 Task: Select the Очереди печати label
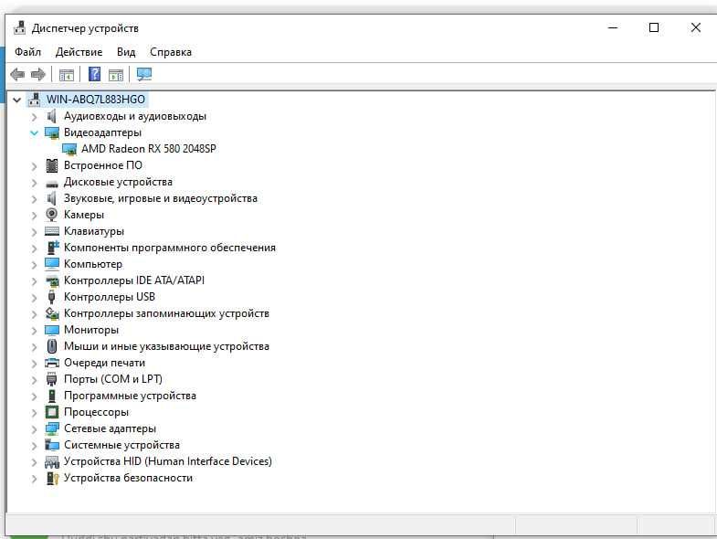(105, 363)
